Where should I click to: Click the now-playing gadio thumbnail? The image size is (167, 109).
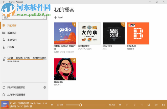5,105
